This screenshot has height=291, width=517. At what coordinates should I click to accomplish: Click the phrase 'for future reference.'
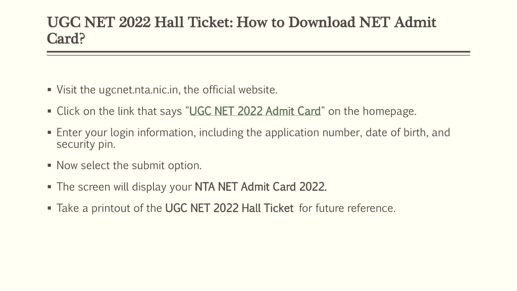[x=347, y=208]
